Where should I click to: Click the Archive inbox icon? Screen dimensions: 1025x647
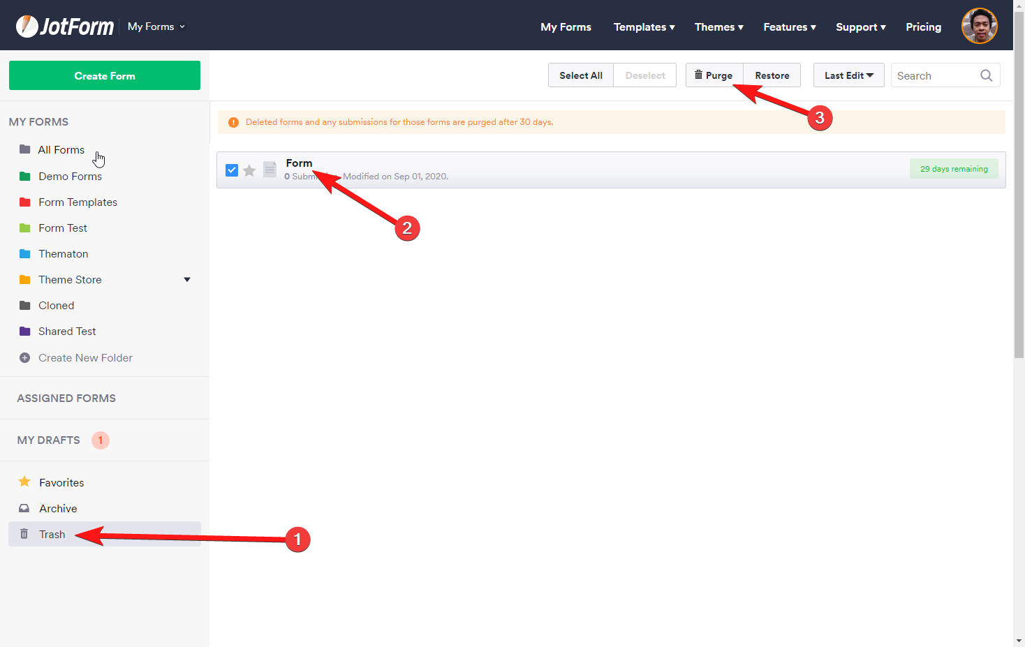[24, 508]
